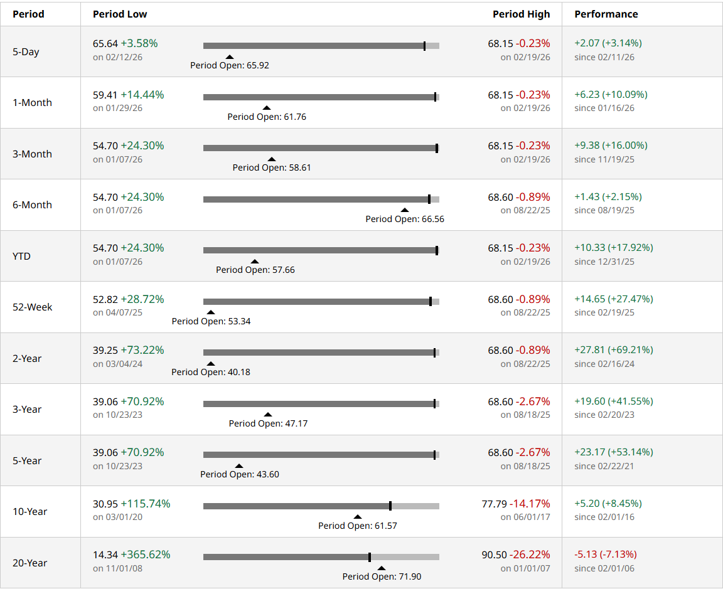Click the 5-Day price range bar
The image size is (723, 589).
tap(314, 46)
